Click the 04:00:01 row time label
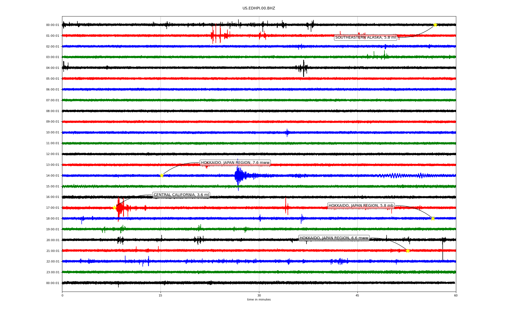 click(x=53, y=68)
